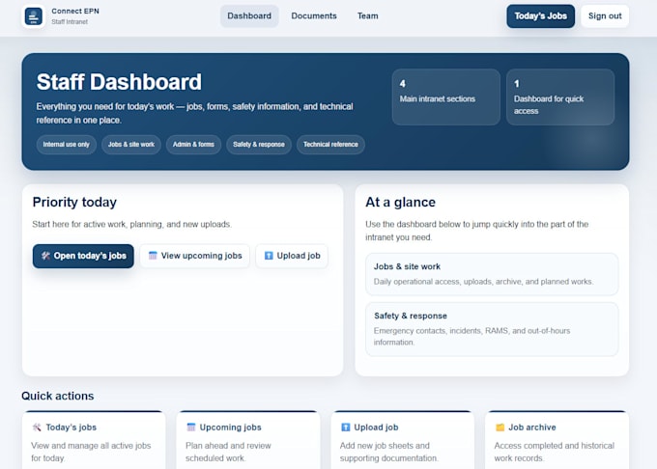This screenshot has height=469, width=657.
Task: Sign out of the intranet
Action: pos(605,16)
